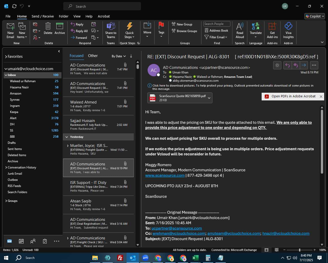Image resolution: width=328 pixels, height=263 pixels.
Task: Open the Copilot button
Action: click(315, 16)
